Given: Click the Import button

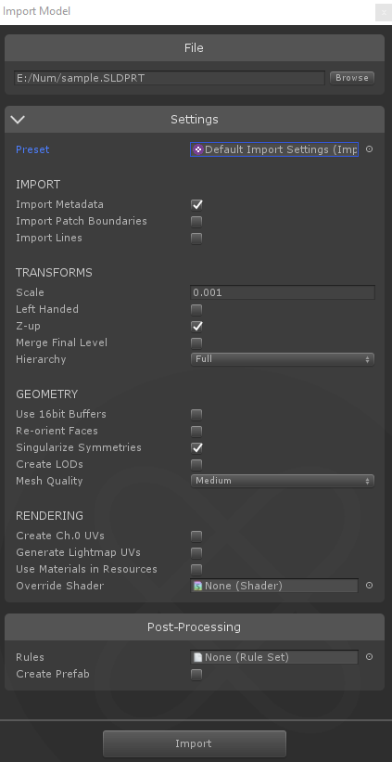Looking at the screenshot, I should pyautogui.click(x=194, y=743).
